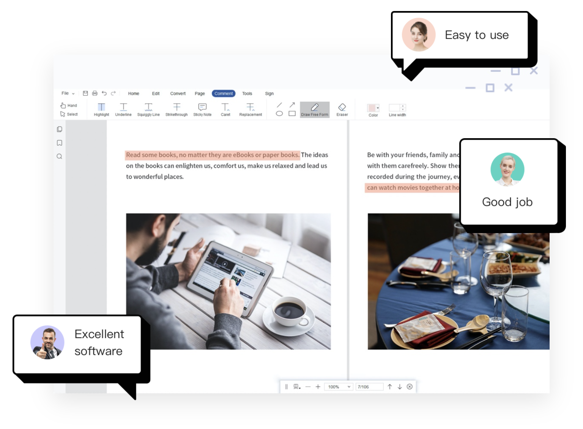The image size is (583, 429).
Task: Redo the last undone action
Action: click(113, 93)
